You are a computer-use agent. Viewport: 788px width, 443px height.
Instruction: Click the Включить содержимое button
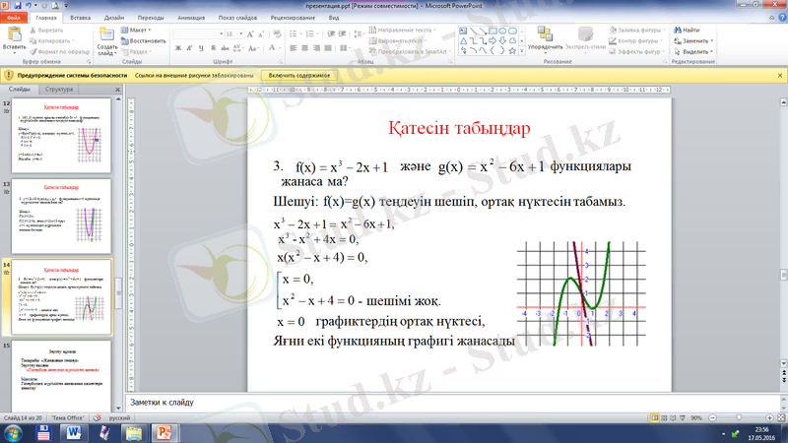point(299,76)
